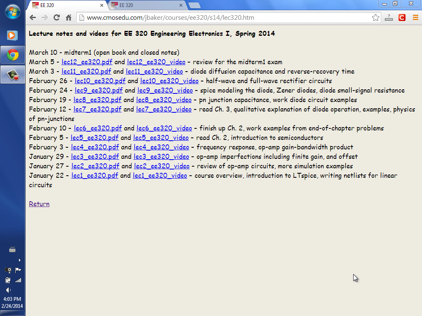Open the network signal tray icon

click(18, 280)
